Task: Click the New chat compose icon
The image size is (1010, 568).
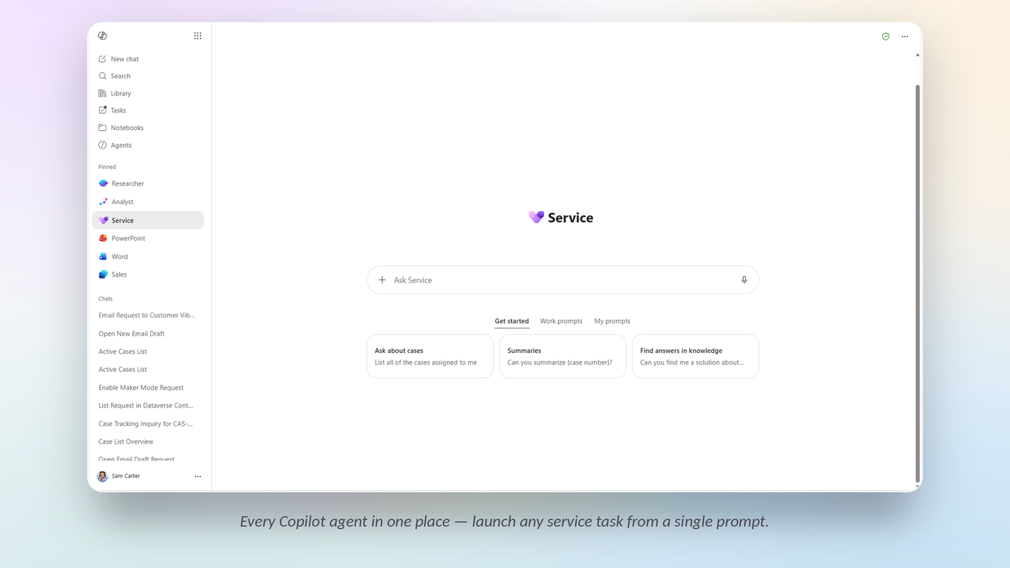Action: (x=103, y=58)
